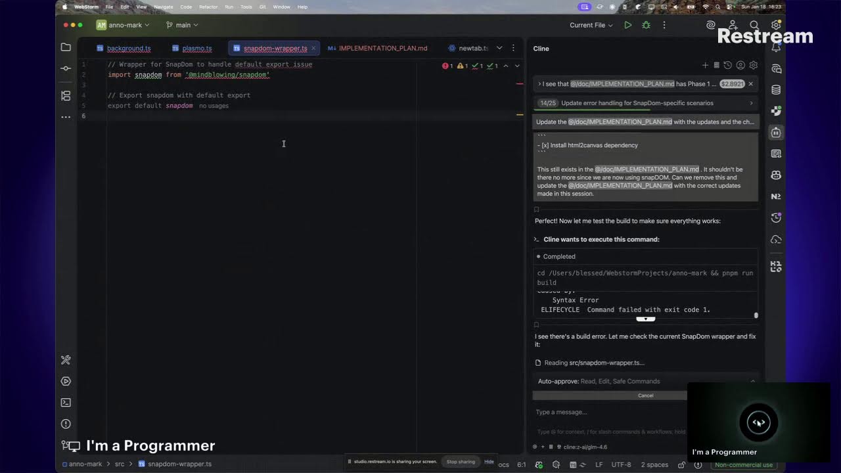This screenshot has height=473, width=841.
Task: Open IDE settings gear in toolbar
Action: tap(776, 25)
